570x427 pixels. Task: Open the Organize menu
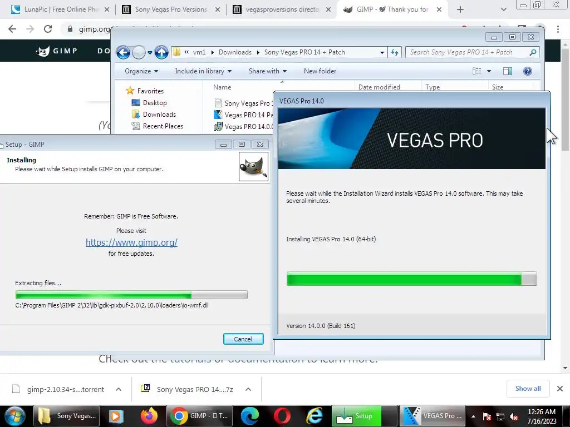click(141, 71)
